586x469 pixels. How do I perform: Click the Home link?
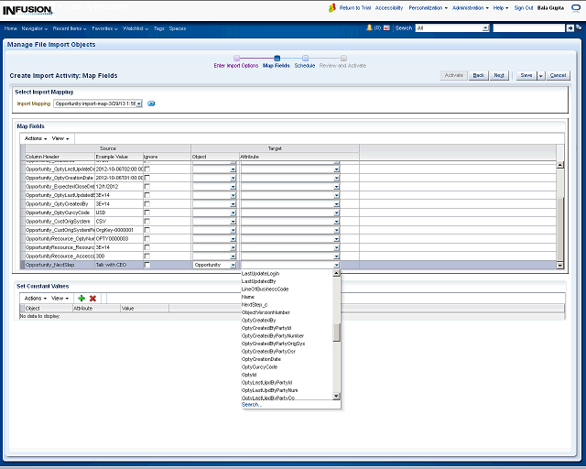(10, 28)
